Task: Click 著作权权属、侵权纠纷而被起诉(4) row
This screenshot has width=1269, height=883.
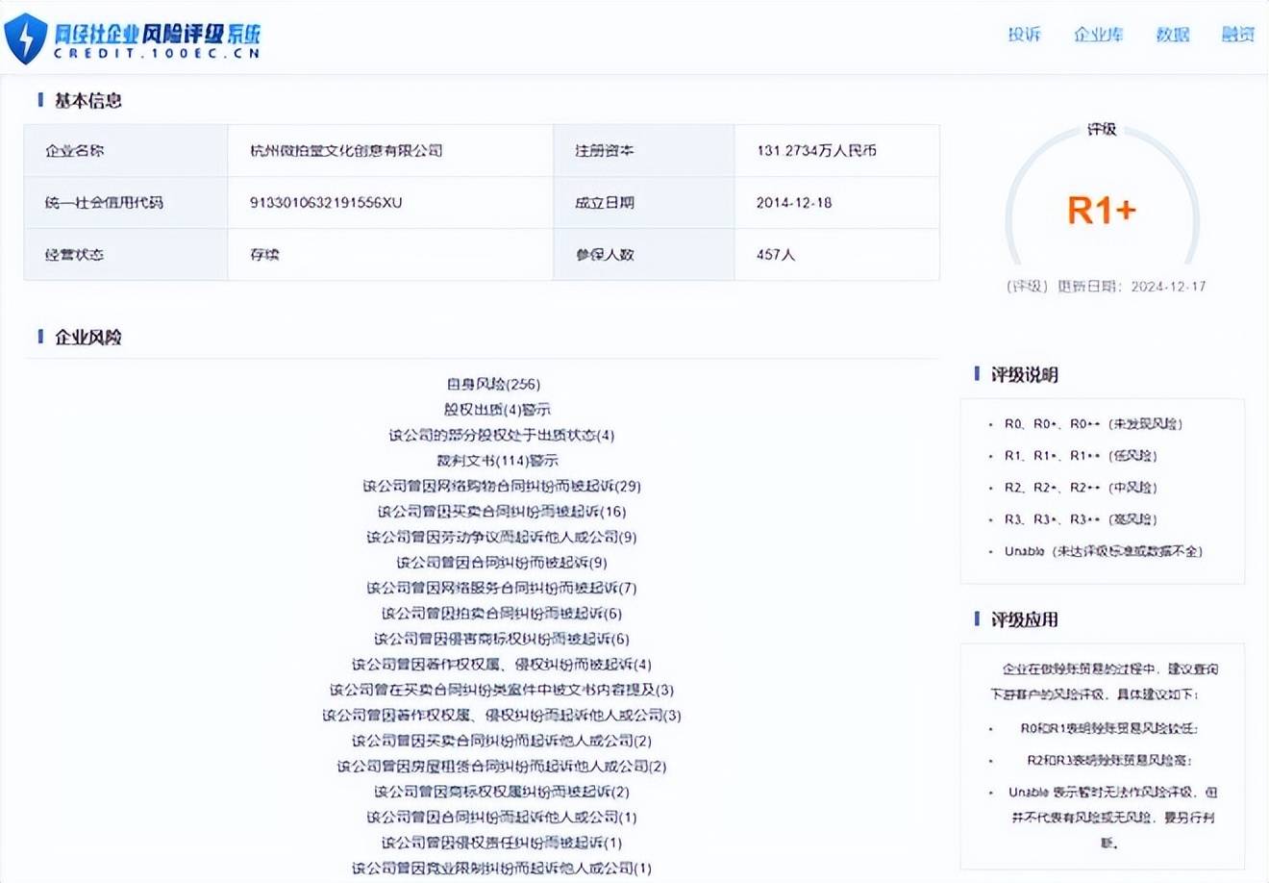Action: pyautogui.click(x=501, y=665)
